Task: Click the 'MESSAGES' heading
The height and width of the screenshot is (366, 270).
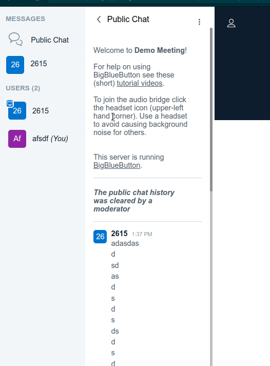Action: coord(26,18)
